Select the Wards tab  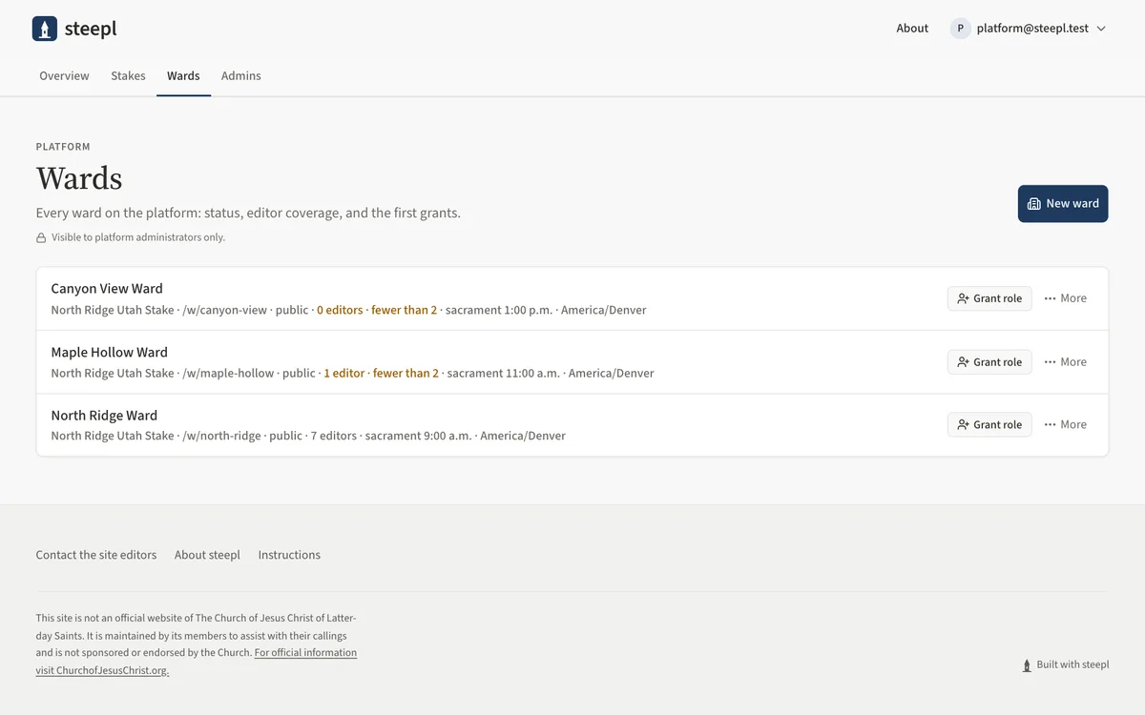point(183,76)
